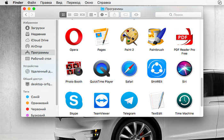The width and height of the screenshot is (224, 140).
Task: Open the Переход menu
Action: tap(74, 3)
